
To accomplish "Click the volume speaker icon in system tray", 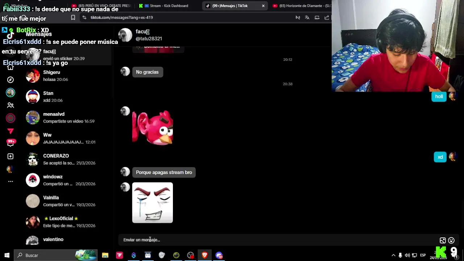I will coord(407,255).
